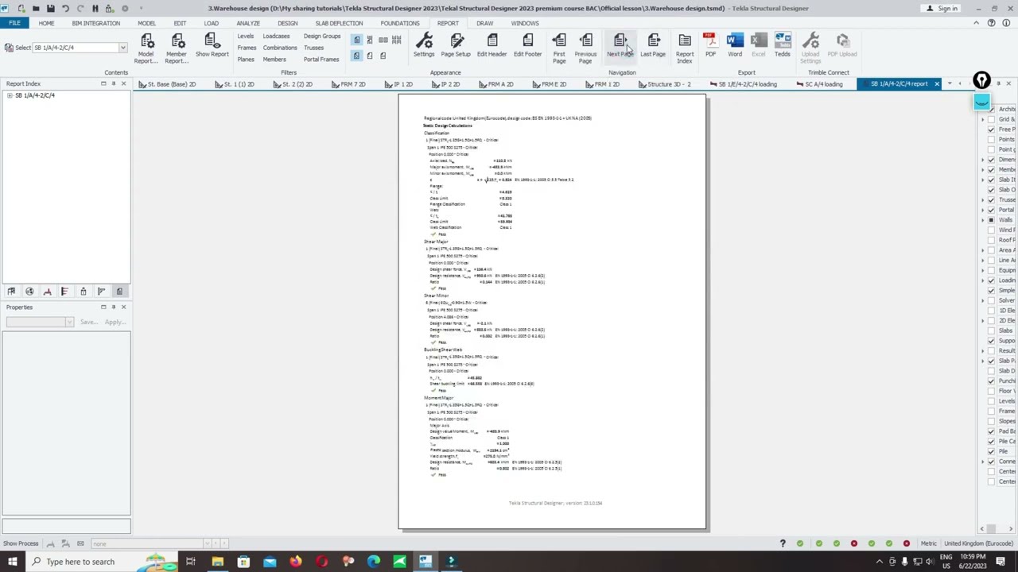
Task: Export report to Word
Action: [734, 45]
